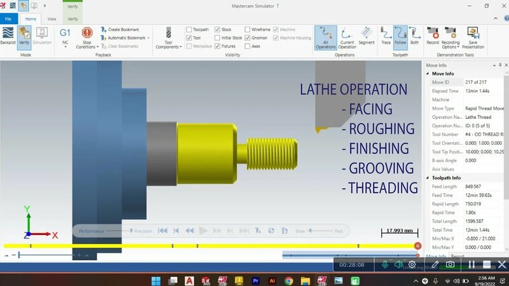Screen dimensions: 509x286
Task: Toggle the loop playback icon
Action: pos(271,231)
